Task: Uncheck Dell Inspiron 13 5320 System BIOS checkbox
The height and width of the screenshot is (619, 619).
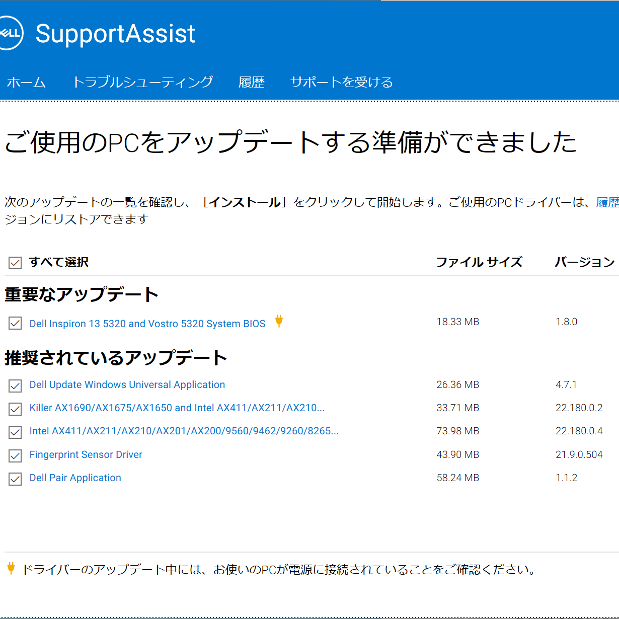Action: pos(15,323)
